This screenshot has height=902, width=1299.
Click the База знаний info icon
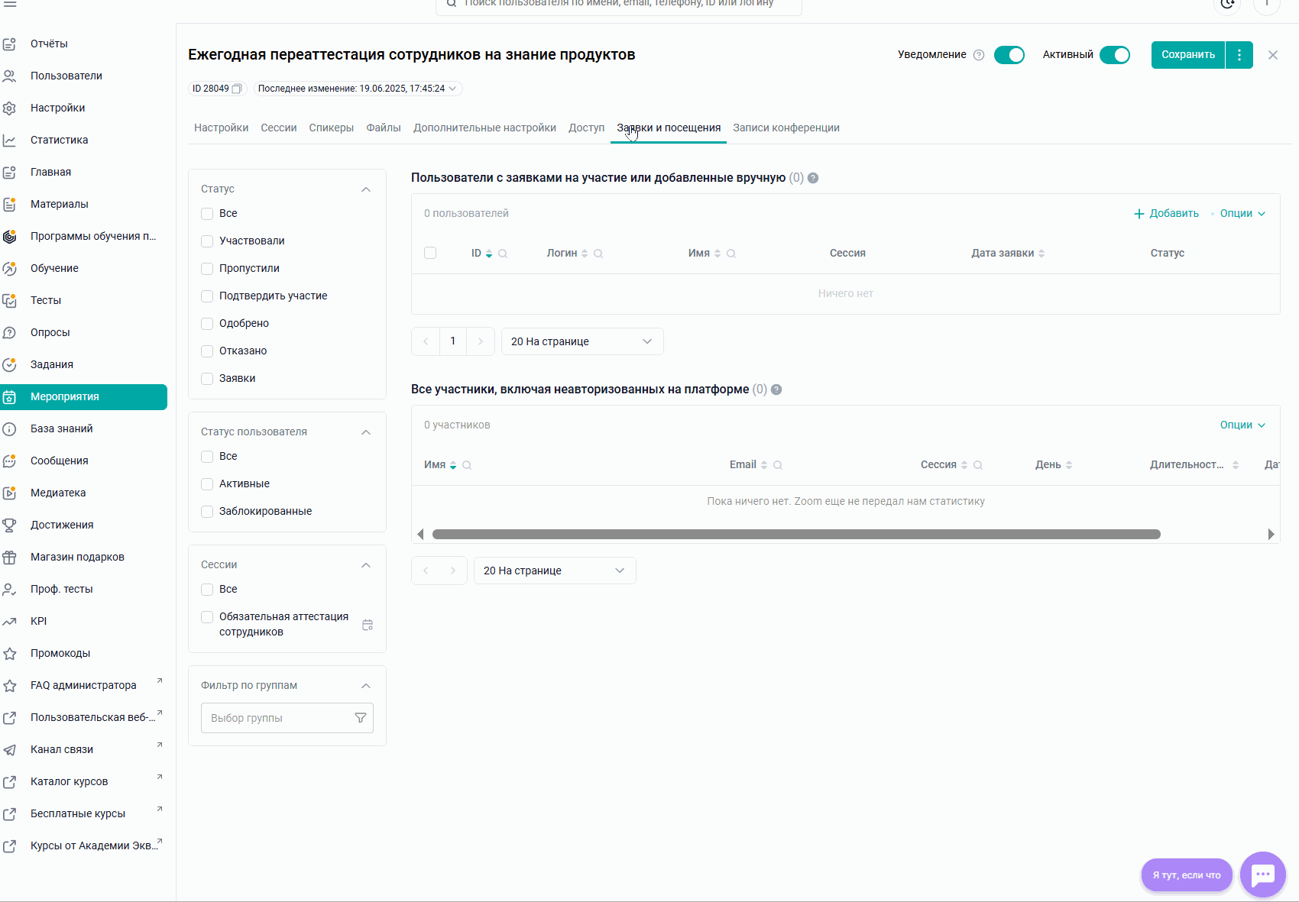pyautogui.click(x=9, y=428)
